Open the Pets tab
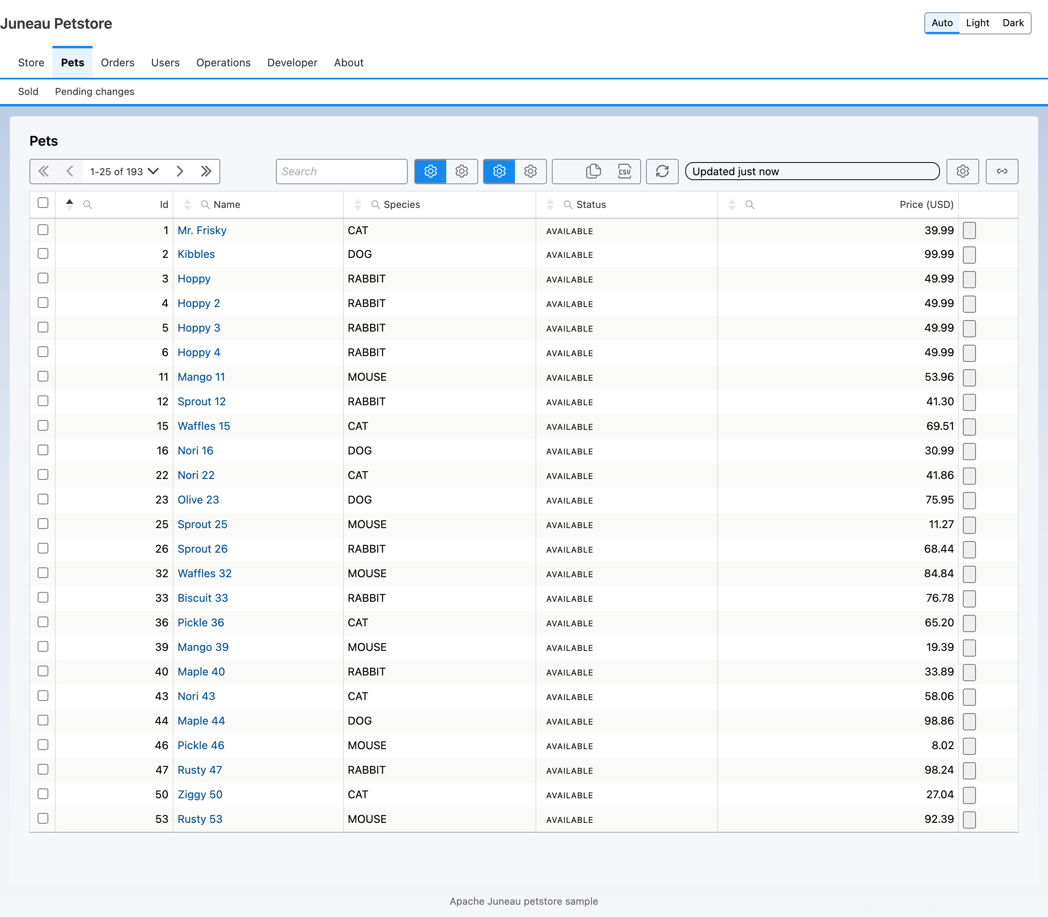1048x917 pixels. [x=73, y=63]
